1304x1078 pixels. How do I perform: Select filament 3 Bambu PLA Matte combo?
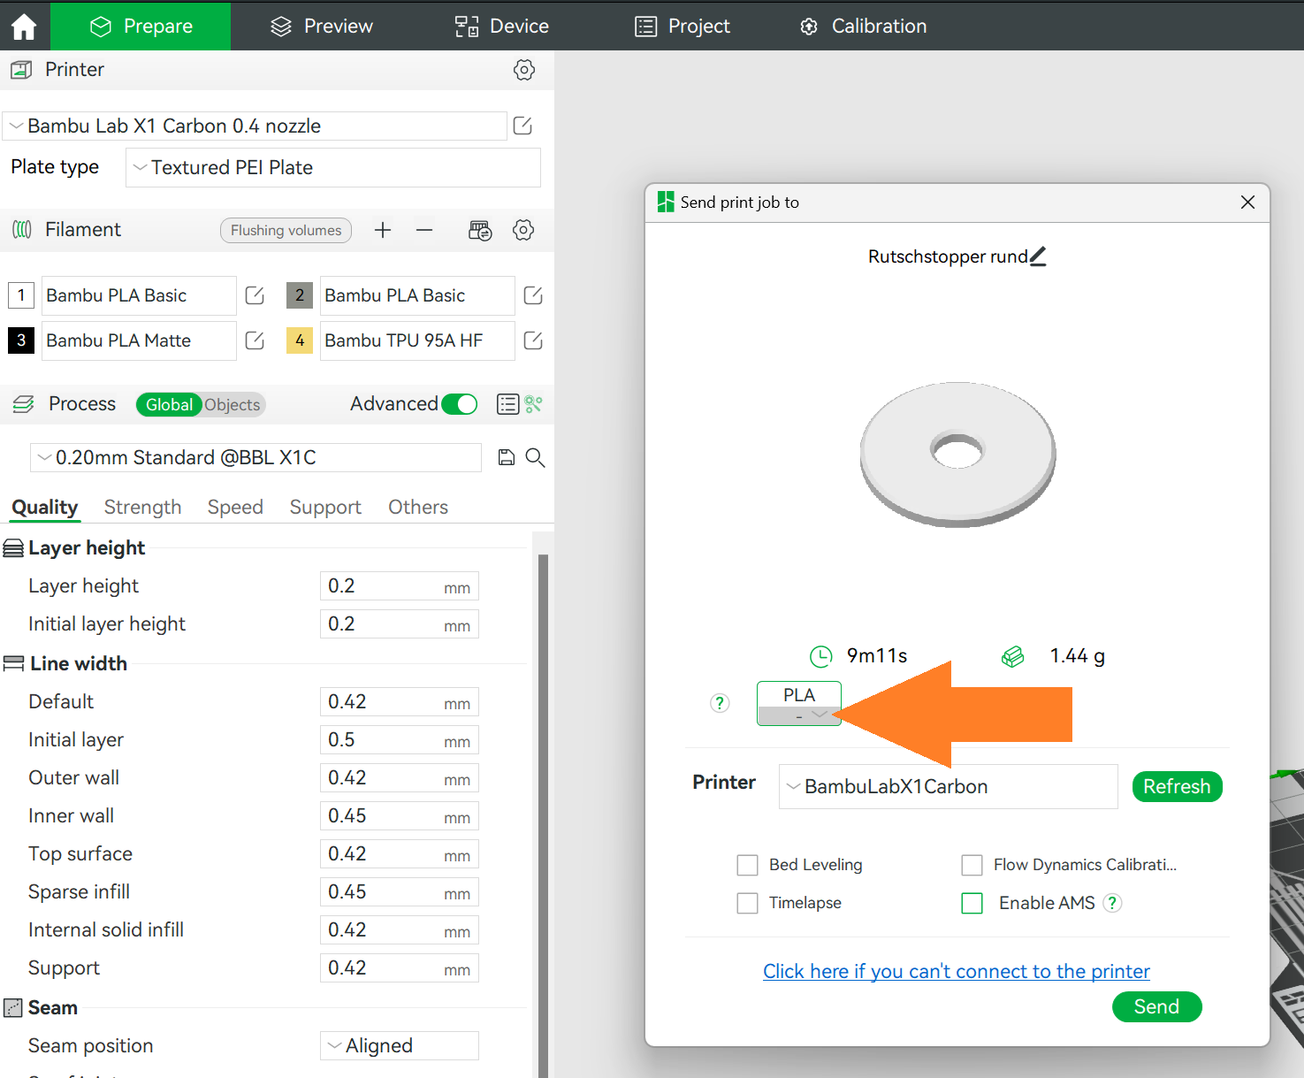point(139,340)
